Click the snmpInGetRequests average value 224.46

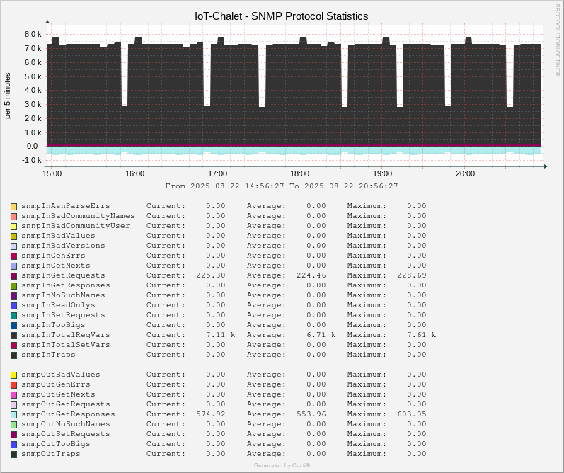click(311, 275)
